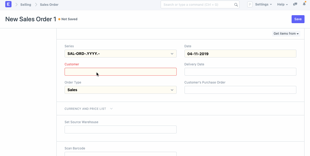Click the Save button
The width and height of the screenshot is (310, 156).
click(298, 19)
